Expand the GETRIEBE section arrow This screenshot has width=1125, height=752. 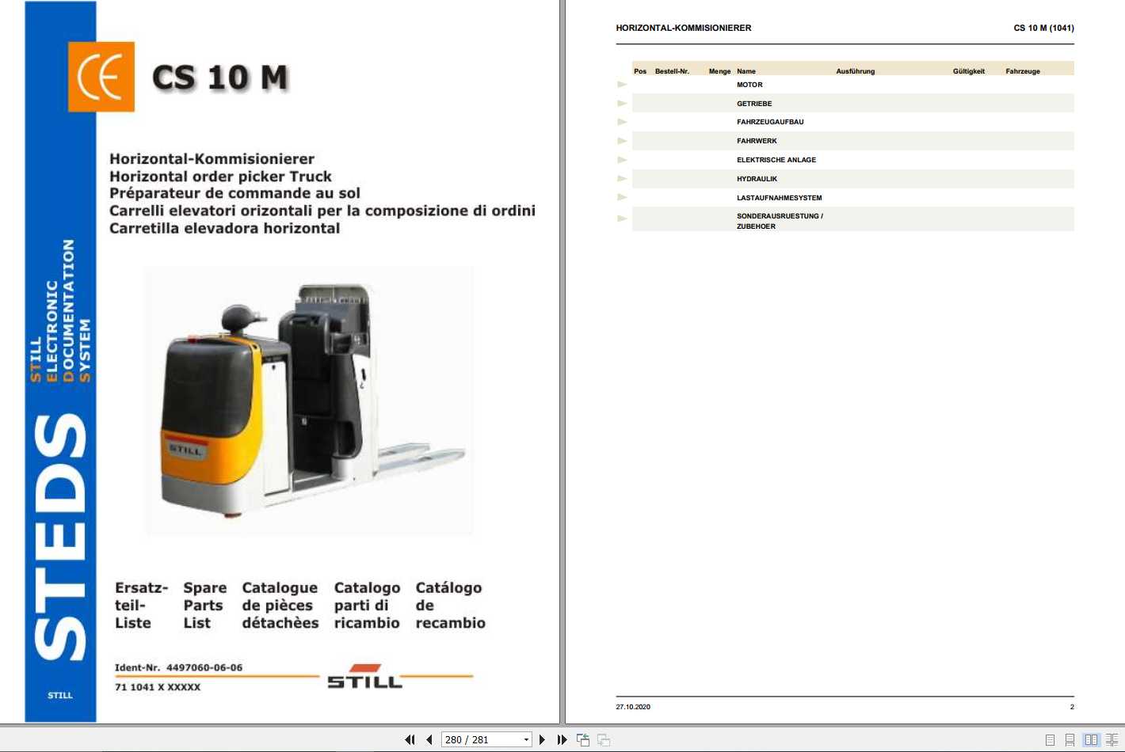(x=622, y=102)
